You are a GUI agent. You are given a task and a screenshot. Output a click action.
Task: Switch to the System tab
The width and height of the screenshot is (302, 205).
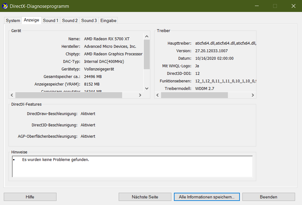point(13,21)
